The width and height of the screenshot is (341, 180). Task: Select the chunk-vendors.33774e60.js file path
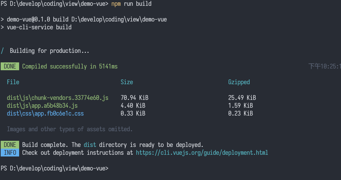click(58, 98)
